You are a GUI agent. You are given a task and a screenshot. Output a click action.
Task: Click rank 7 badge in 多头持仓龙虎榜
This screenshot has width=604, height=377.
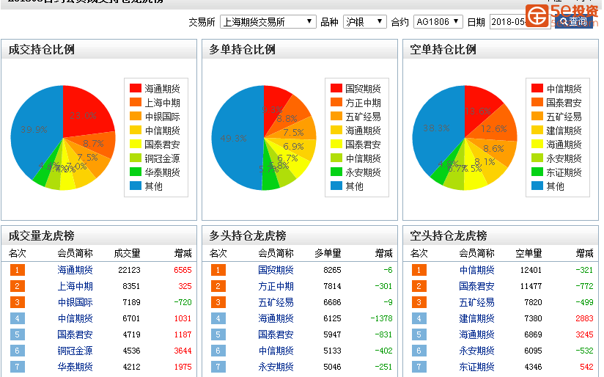point(218,367)
